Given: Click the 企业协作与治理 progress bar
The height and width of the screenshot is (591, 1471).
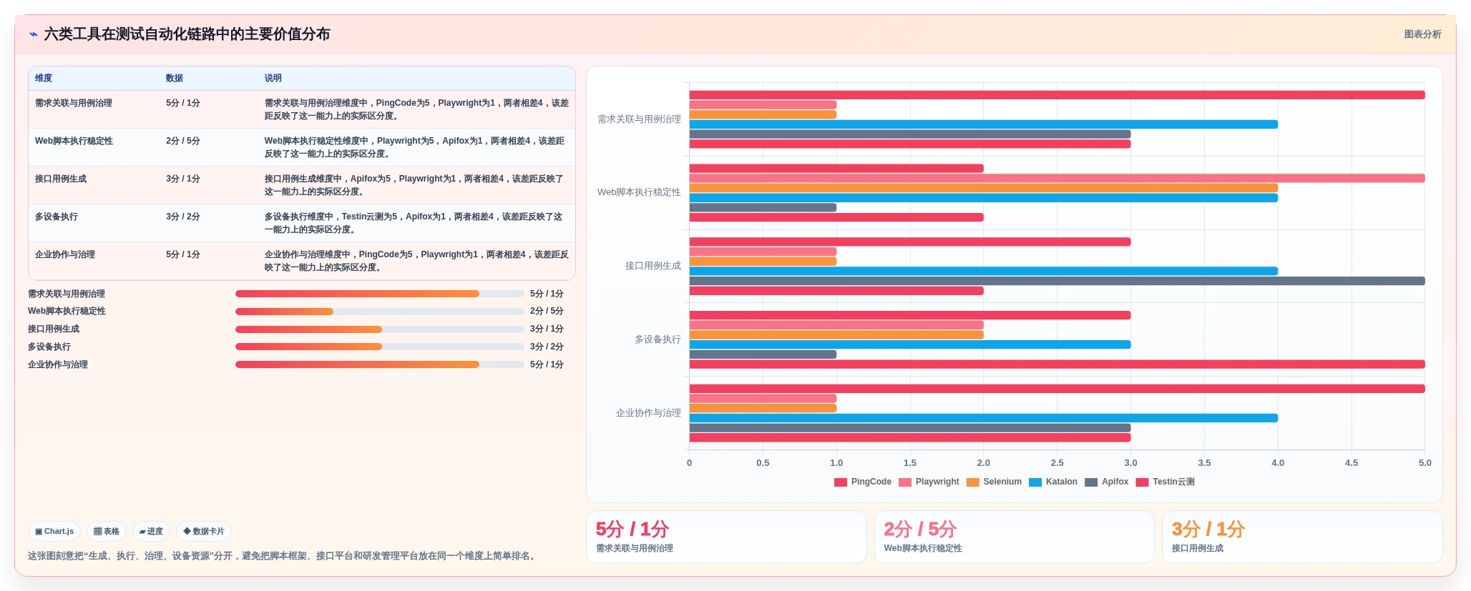Looking at the screenshot, I should (380, 364).
